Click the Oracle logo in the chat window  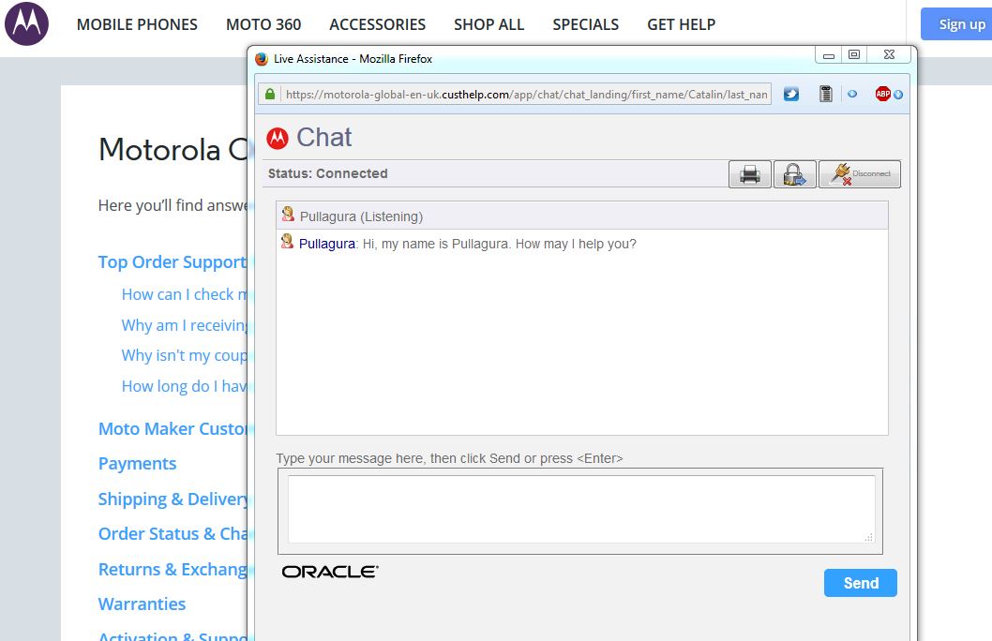(x=330, y=572)
